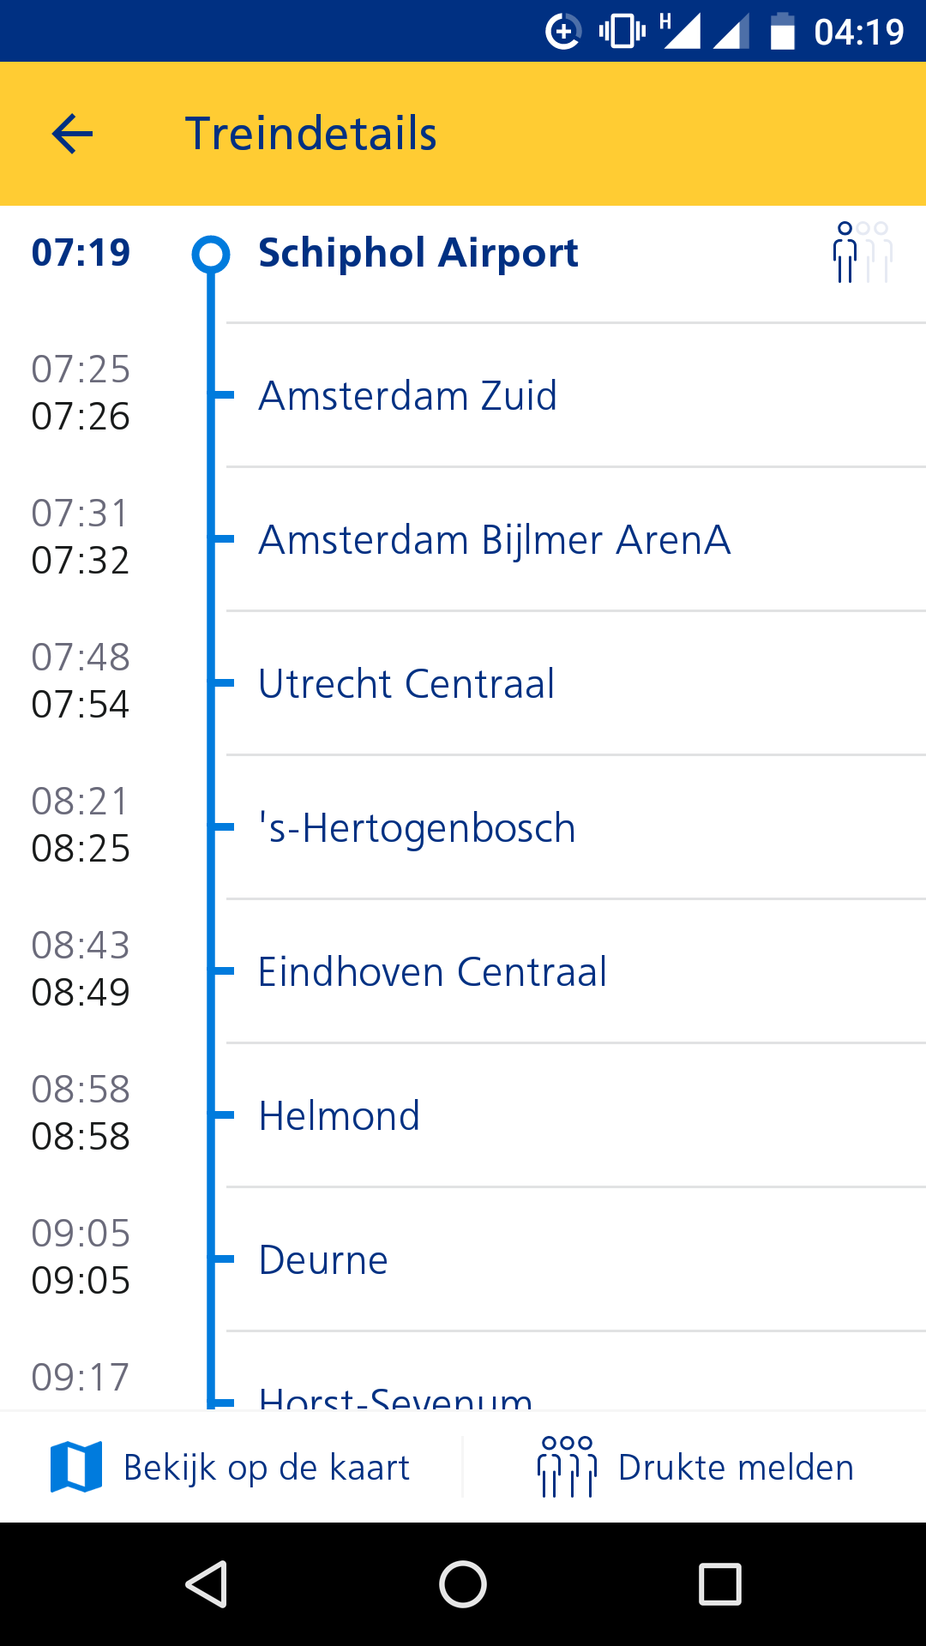
Task: Tap the Schiphol Airport timeline circle marker
Action: pyautogui.click(x=211, y=254)
